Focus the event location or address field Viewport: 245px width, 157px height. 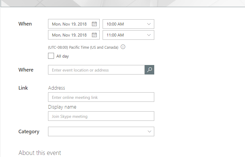pyautogui.click(x=96, y=70)
